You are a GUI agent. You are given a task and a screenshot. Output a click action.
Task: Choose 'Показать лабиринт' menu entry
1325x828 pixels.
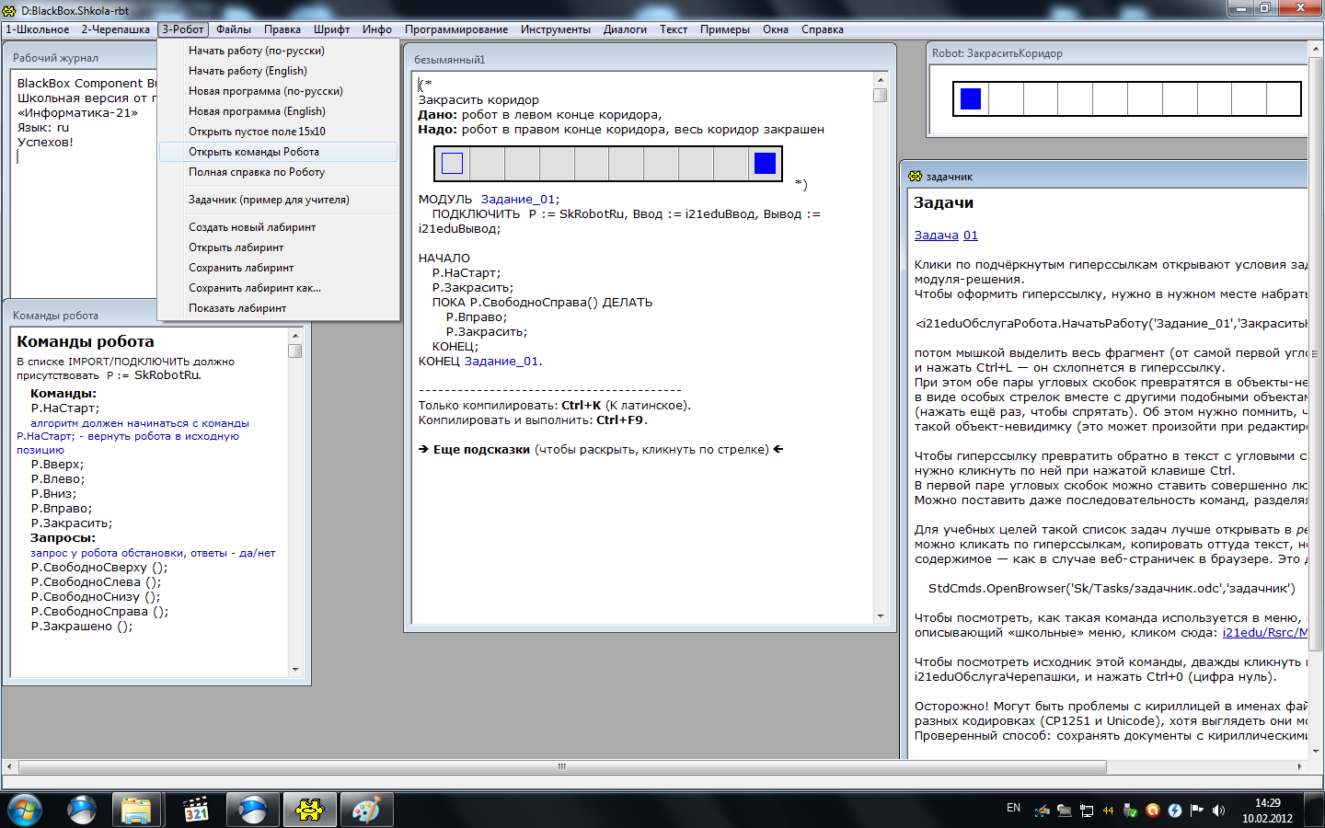click(237, 308)
